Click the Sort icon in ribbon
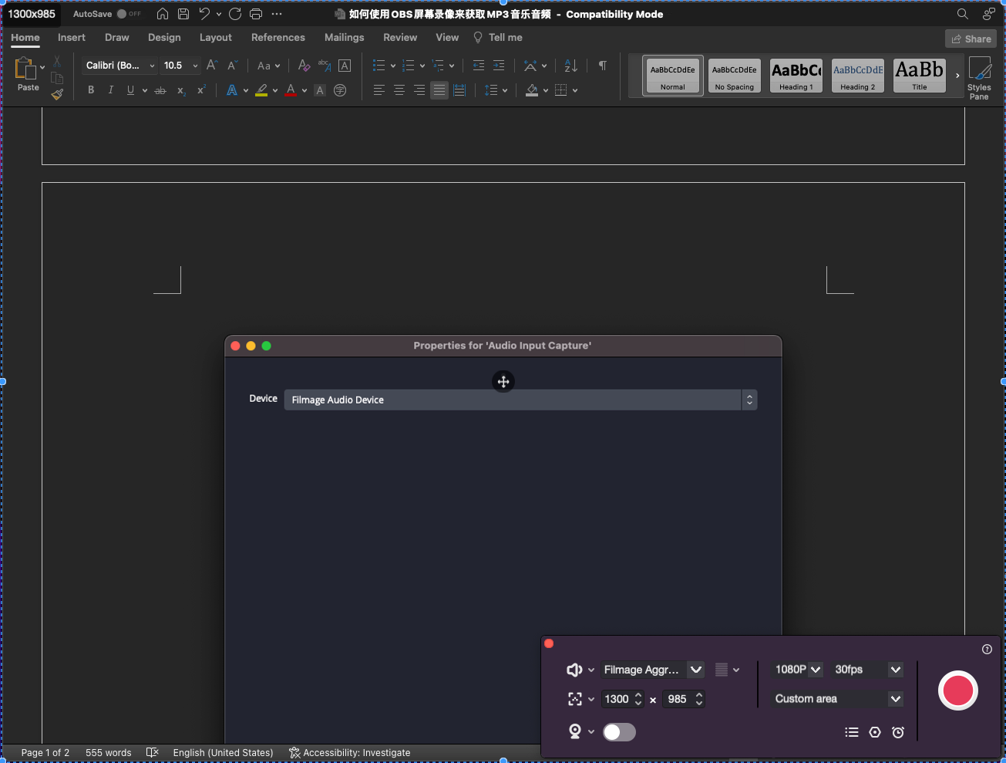 point(571,66)
